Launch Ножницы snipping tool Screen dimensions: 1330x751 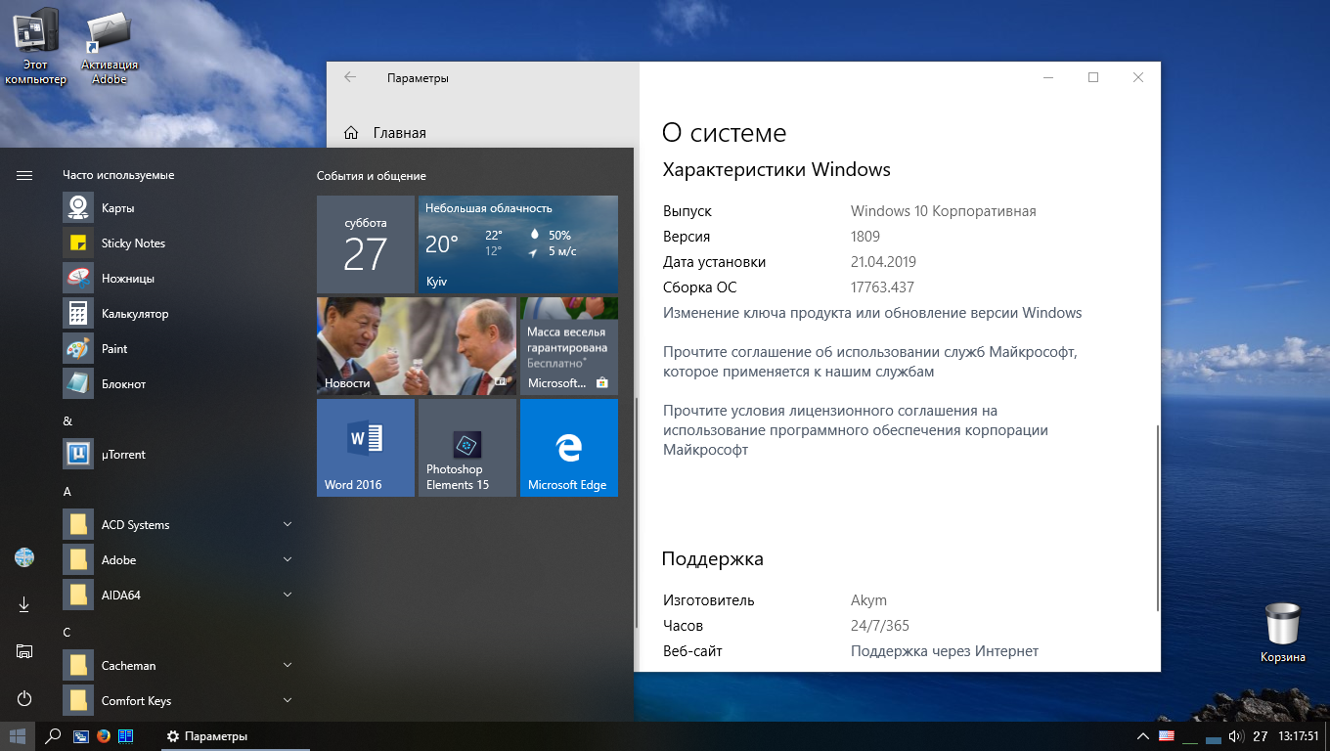pos(178,279)
